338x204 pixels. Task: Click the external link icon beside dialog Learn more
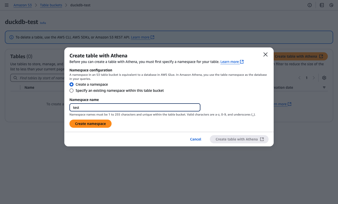[242, 62]
